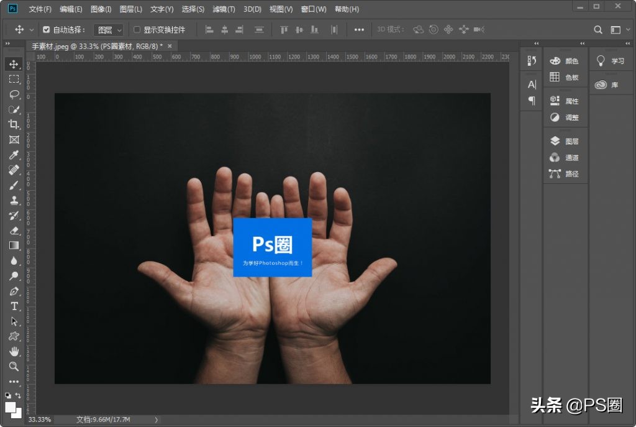Select the Healing Brush tool
The height and width of the screenshot is (427, 636).
point(14,170)
